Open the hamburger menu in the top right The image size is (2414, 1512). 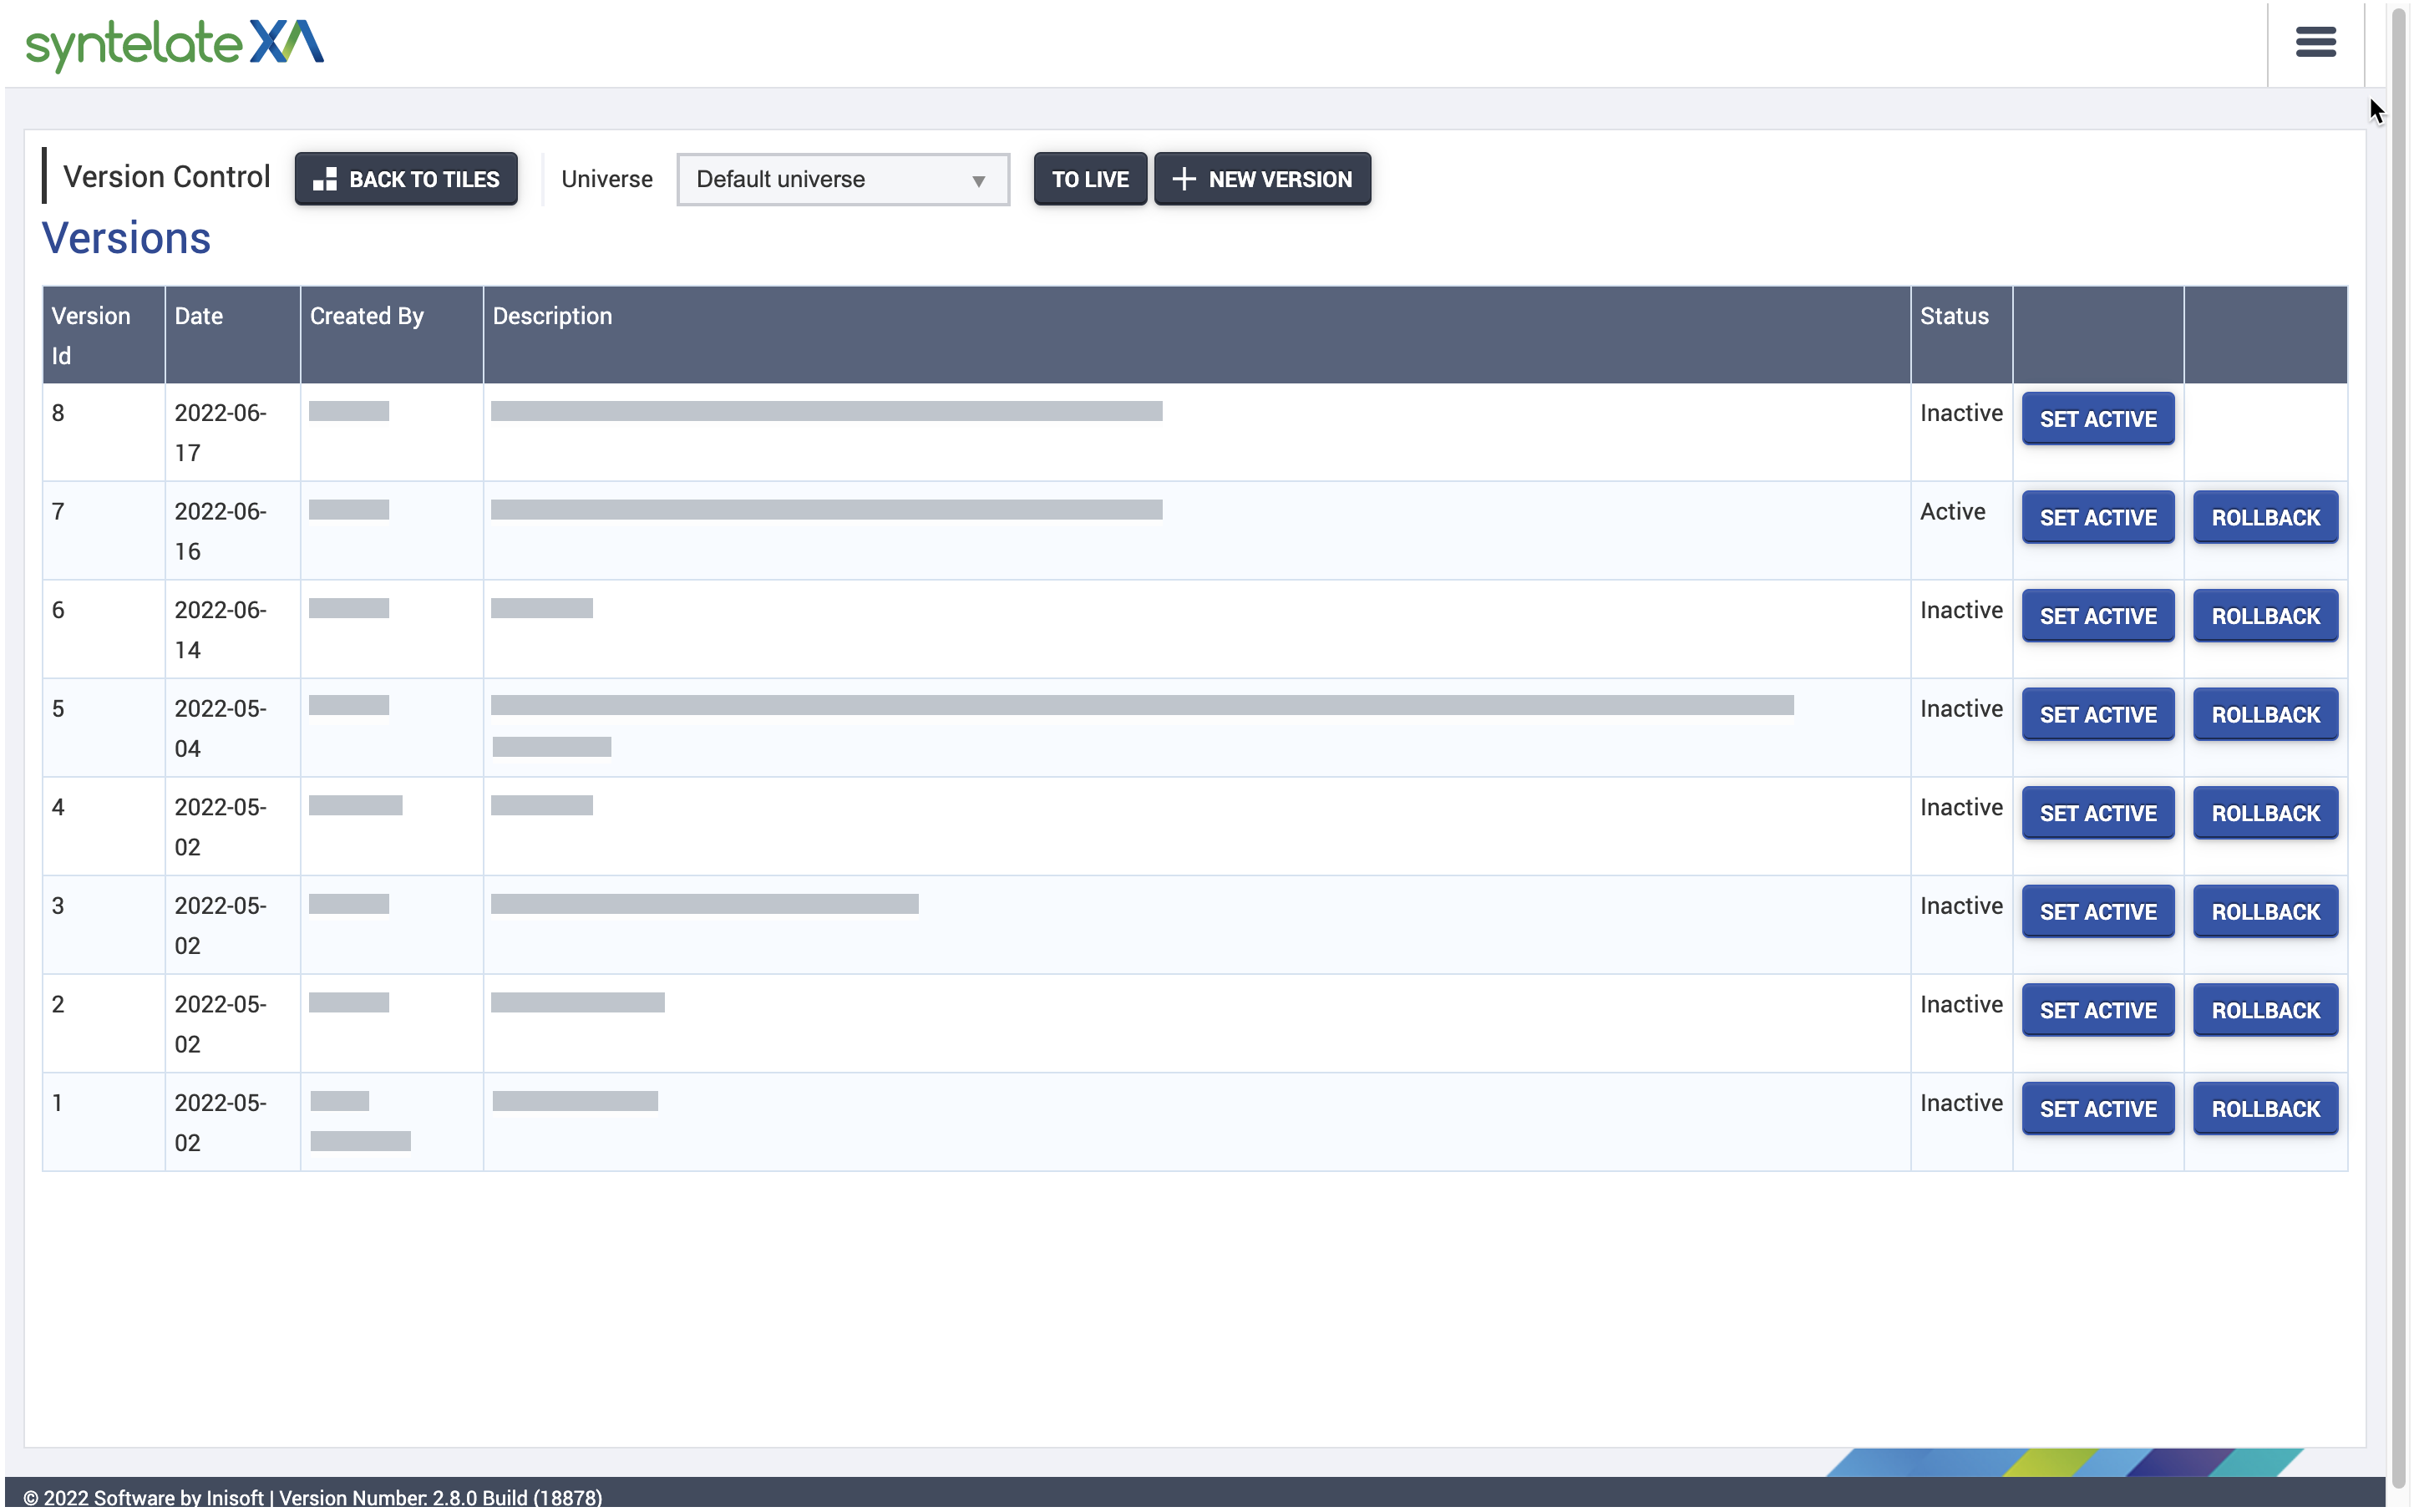[x=2315, y=43]
